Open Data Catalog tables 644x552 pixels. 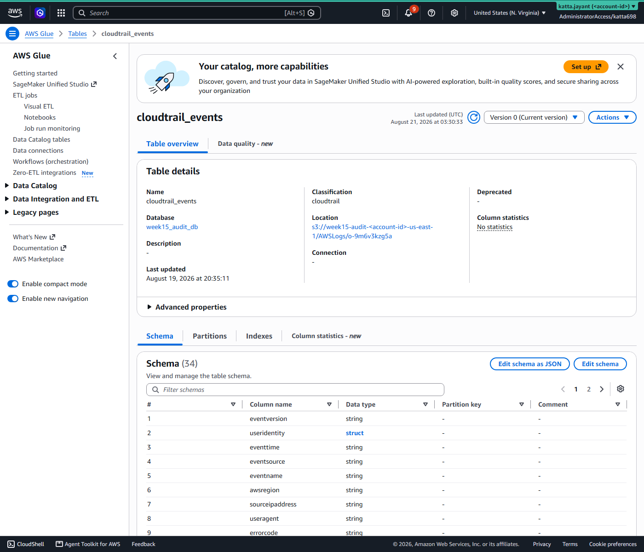(x=41, y=139)
